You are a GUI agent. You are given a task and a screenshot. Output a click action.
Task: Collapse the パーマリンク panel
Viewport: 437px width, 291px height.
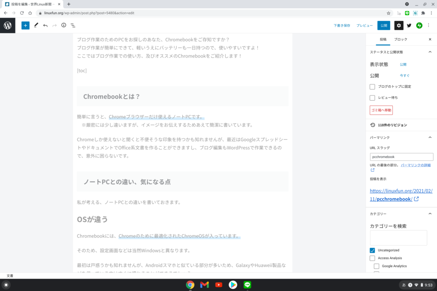point(430,138)
